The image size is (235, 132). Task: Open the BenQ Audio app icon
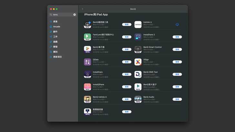138,99
